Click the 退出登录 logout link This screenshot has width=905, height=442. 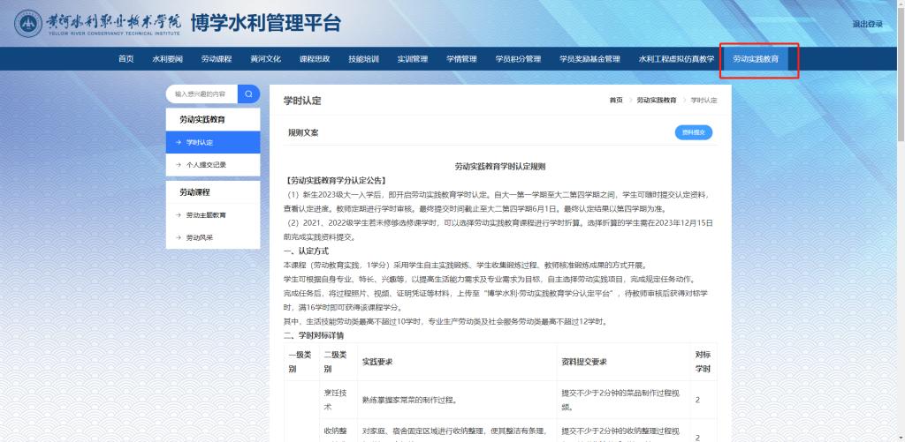[867, 24]
